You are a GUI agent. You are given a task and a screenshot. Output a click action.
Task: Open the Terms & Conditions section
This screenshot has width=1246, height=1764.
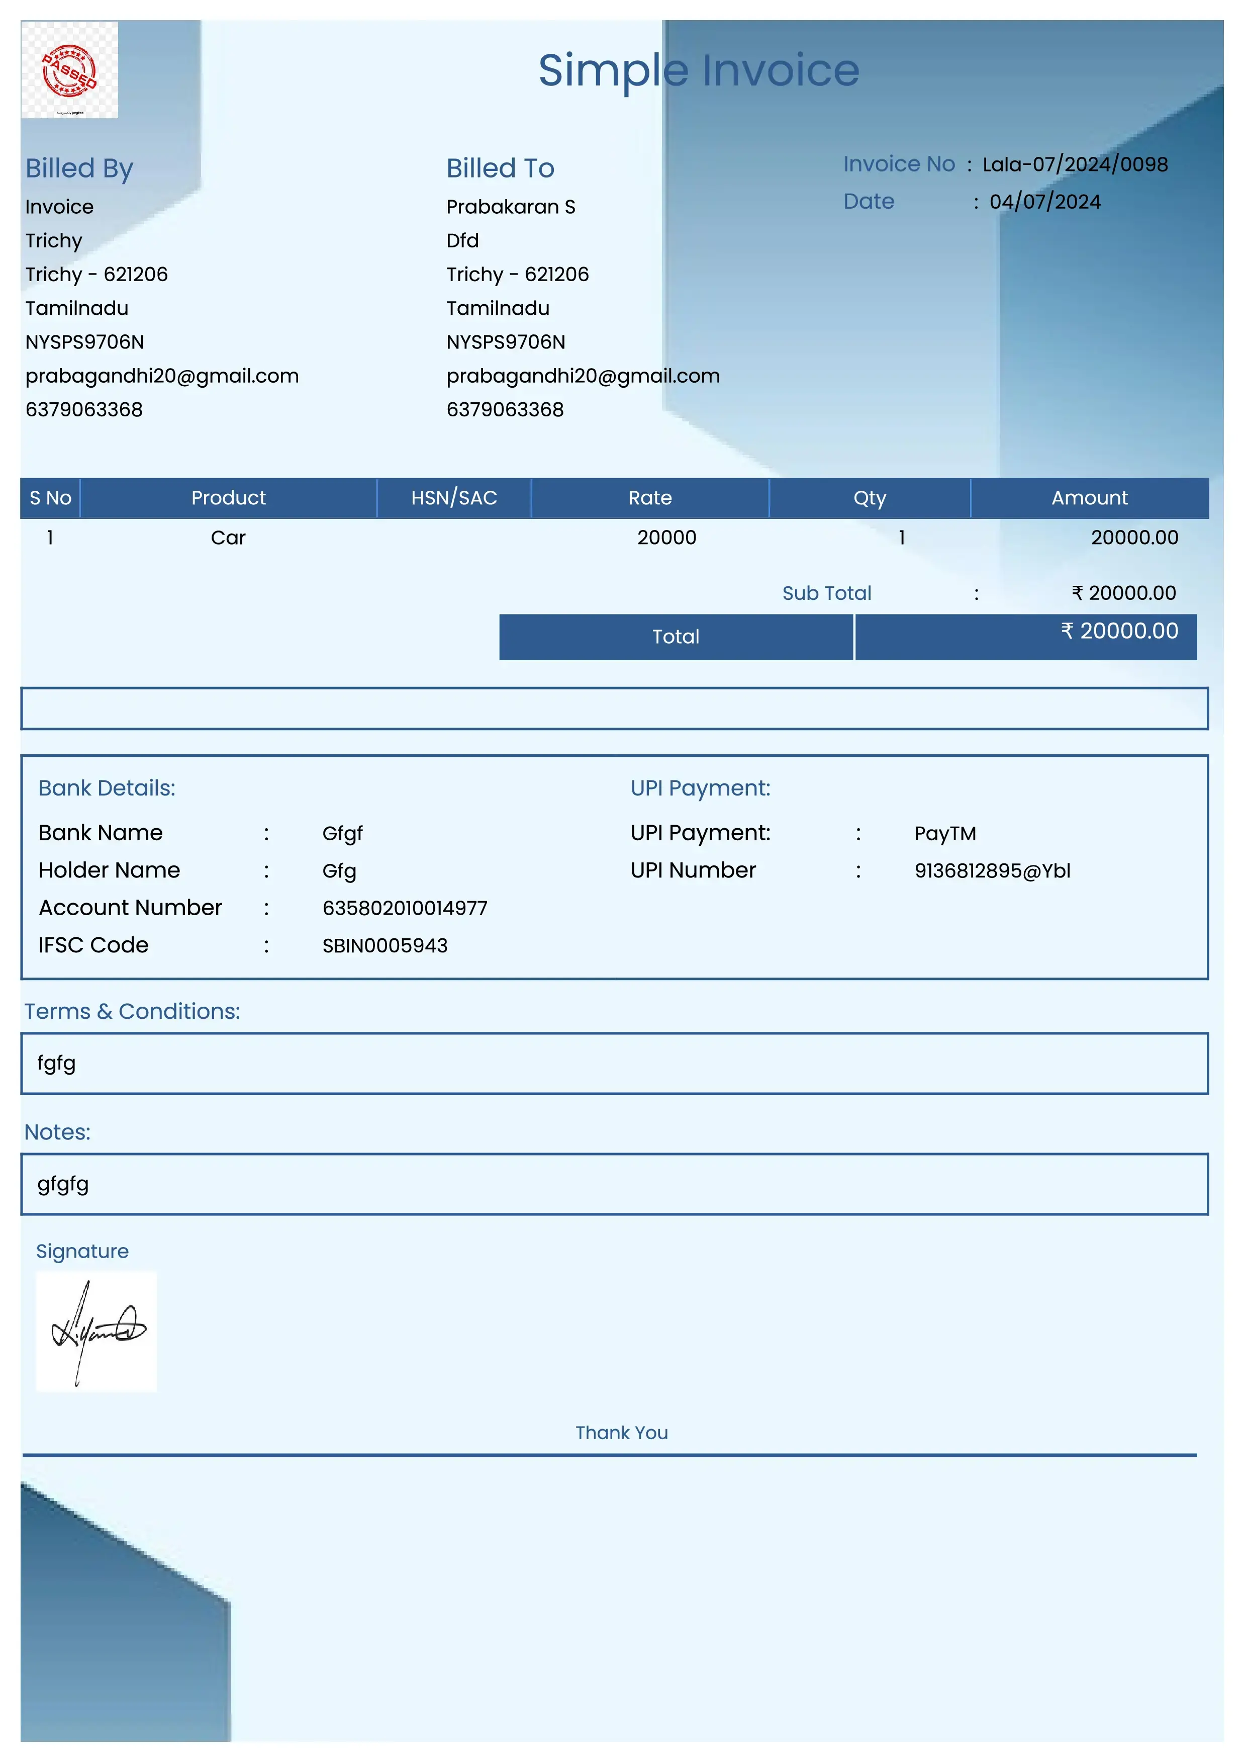click(133, 1012)
